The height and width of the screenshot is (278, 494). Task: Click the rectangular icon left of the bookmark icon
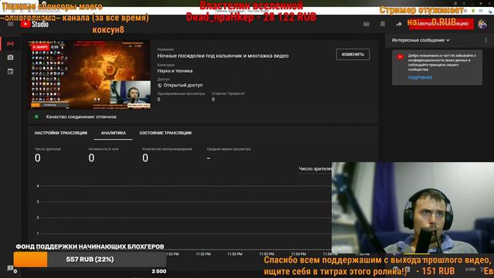tap(367, 24)
